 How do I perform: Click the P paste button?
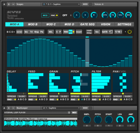click(x=60, y=32)
